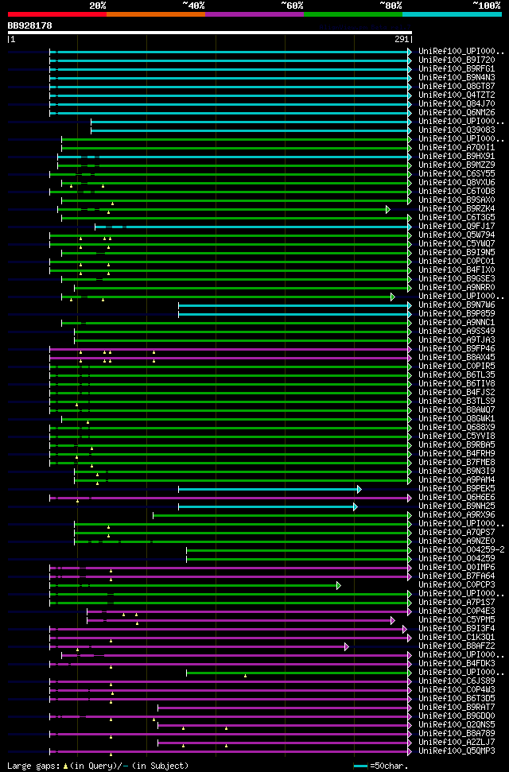Click the green arrowhead ending C0PCP3 alignment

coord(339,585)
